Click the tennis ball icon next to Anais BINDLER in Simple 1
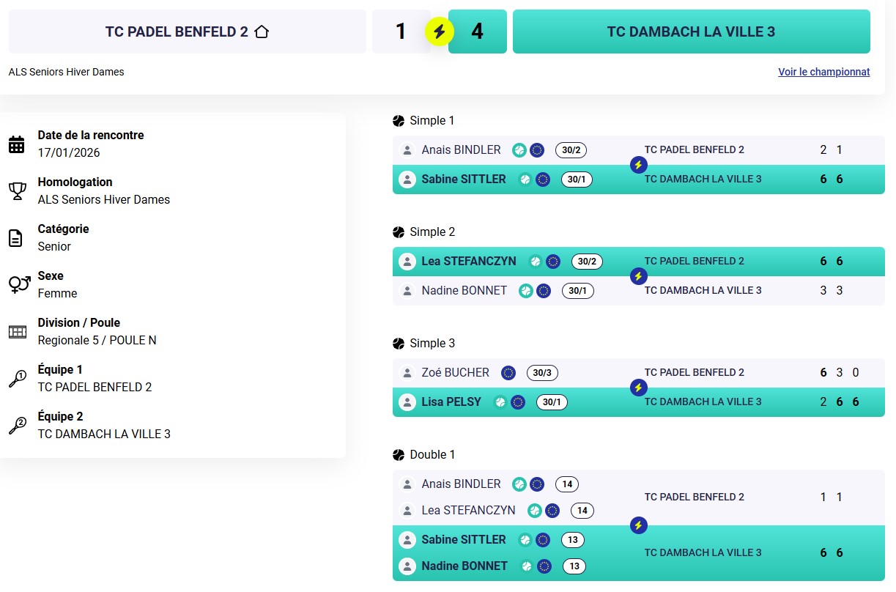The image size is (896, 592). 519,150
